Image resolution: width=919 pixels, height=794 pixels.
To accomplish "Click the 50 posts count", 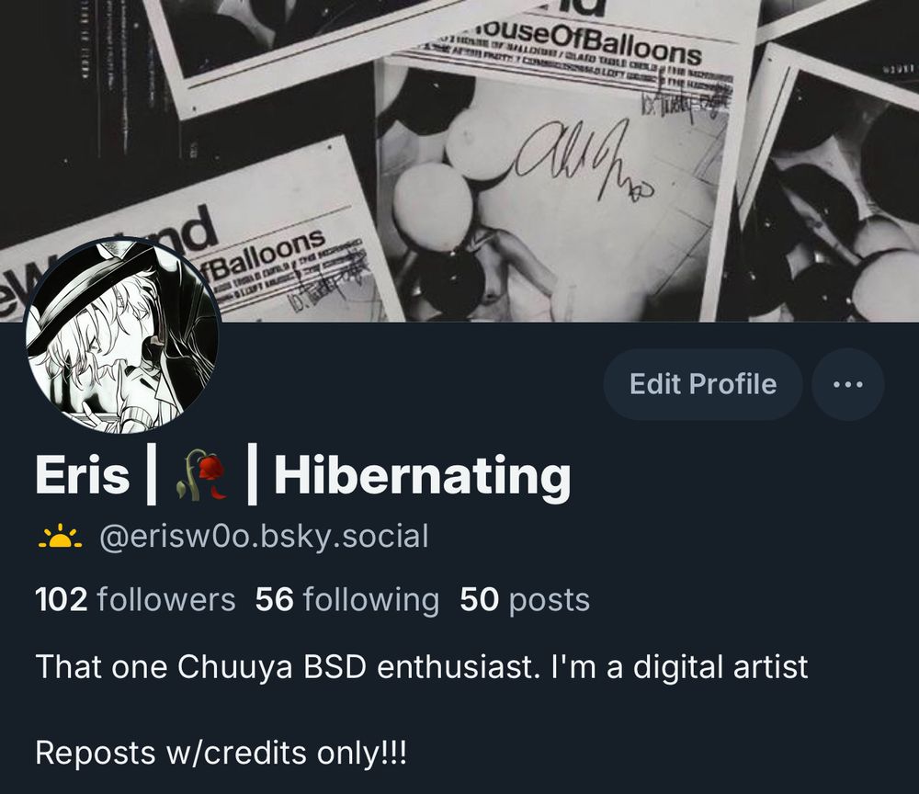I will pos(525,600).
